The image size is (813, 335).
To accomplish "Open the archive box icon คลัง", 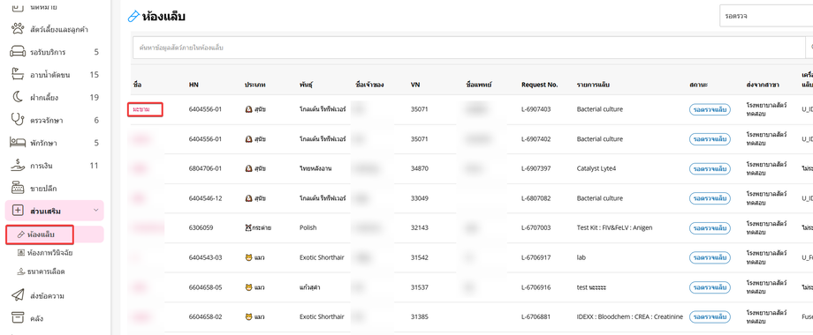I will (x=18, y=317).
